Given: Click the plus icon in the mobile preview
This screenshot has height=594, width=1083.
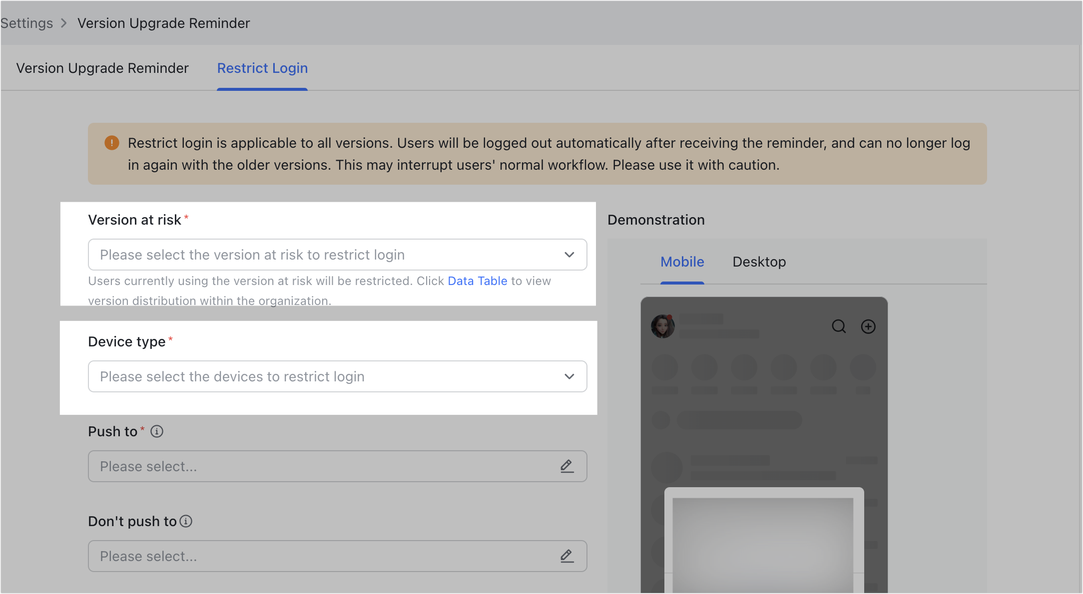Looking at the screenshot, I should (868, 326).
